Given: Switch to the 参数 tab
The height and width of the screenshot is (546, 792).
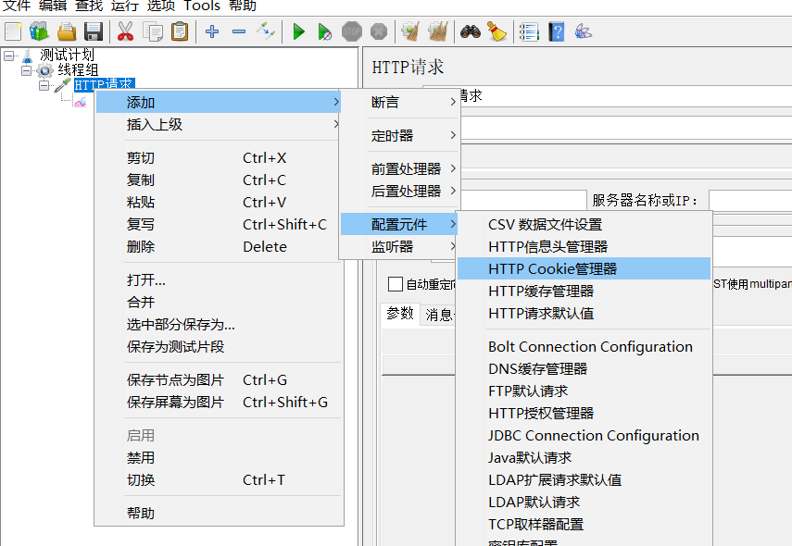Looking at the screenshot, I should click(400, 314).
